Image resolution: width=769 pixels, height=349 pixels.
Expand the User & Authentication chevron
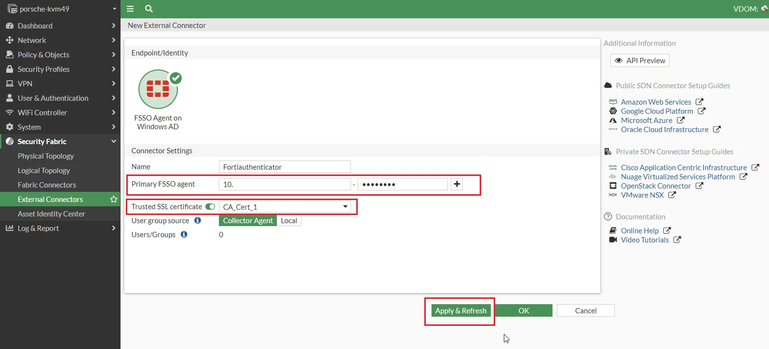114,98
